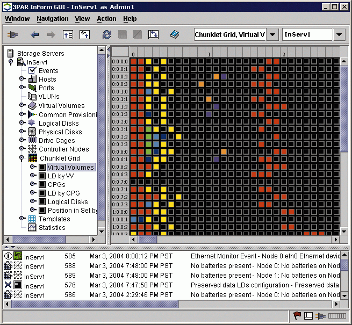This screenshot has width=352, height=325.
Task: Click the connect plug toolbar icon
Action: click(12, 35)
